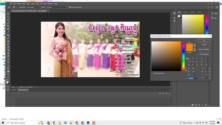Select the Lasso tool

(8, 20)
